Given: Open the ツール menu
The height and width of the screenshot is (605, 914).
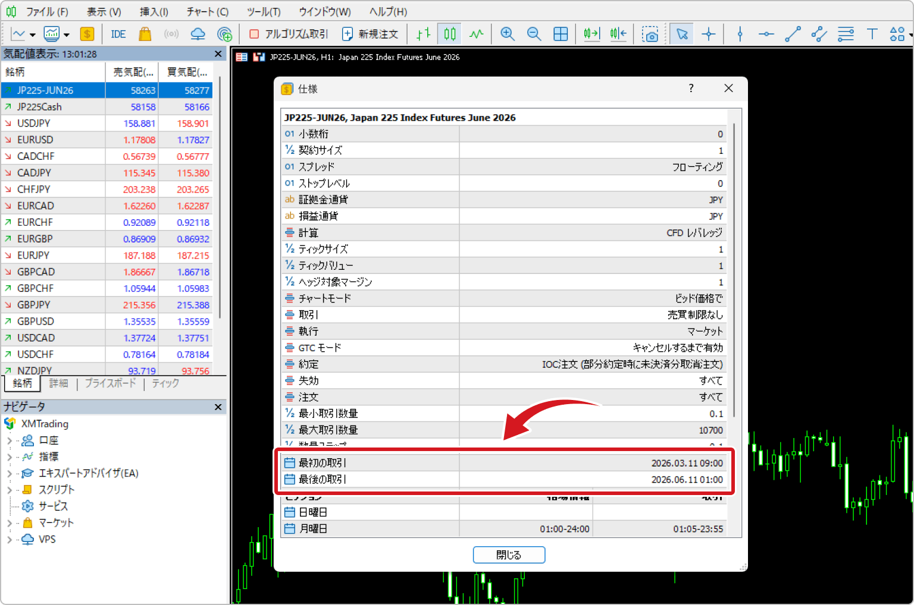Looking at the screenshot, I should coord(262,11).
